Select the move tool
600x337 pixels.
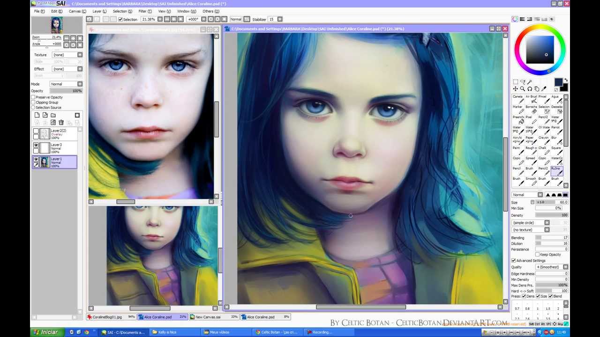click(x=516, y=89)
